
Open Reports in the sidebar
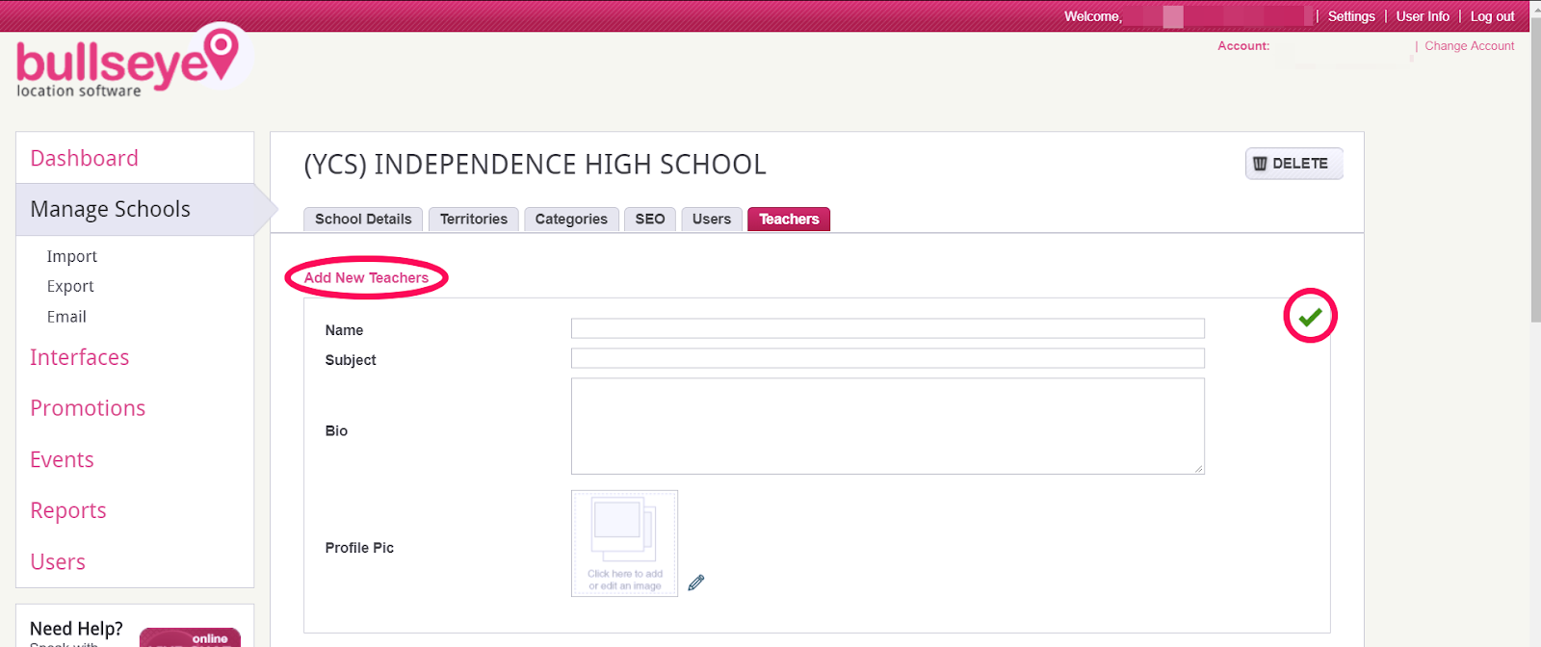click(x=67, y=510)
